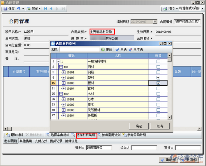The height and width of the screenshot is (166, 206).
Task: Click 确定 button in material dialog
Action: pyautogui.click(x=139, y=126)
